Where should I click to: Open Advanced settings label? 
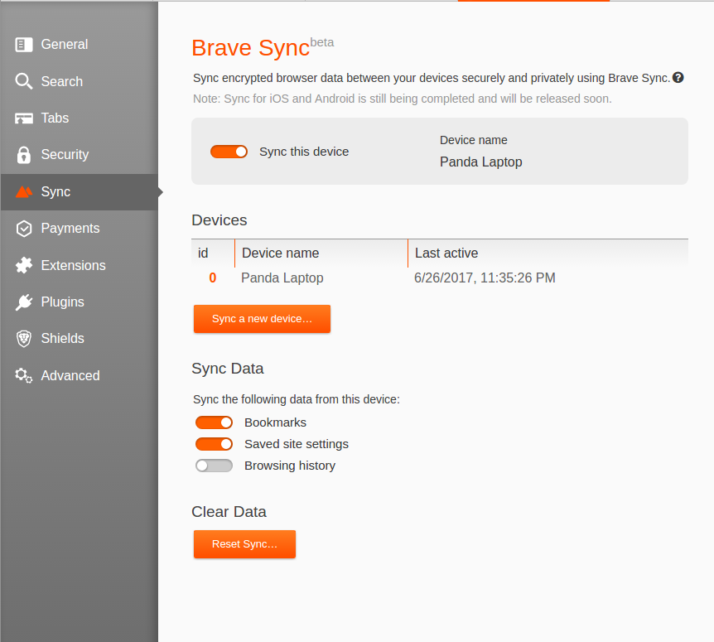70,375
